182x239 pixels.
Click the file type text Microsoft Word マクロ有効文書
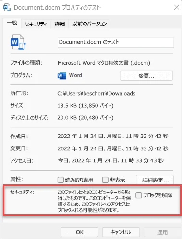pos(104,63)
